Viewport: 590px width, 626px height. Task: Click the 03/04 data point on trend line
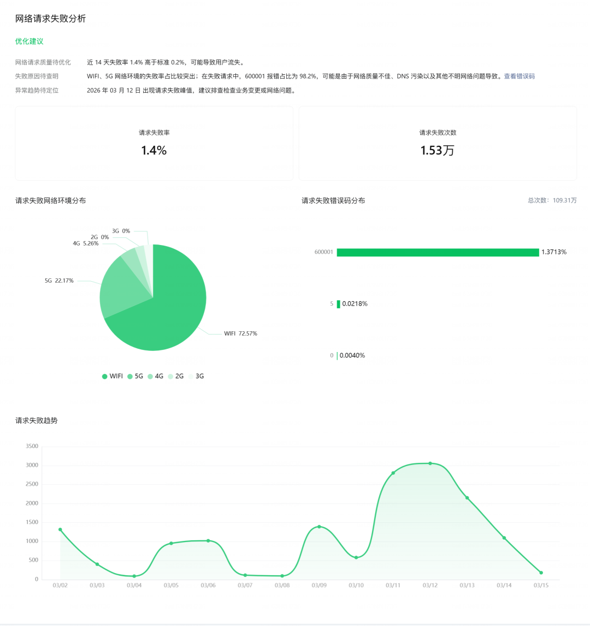coord(134,576)
